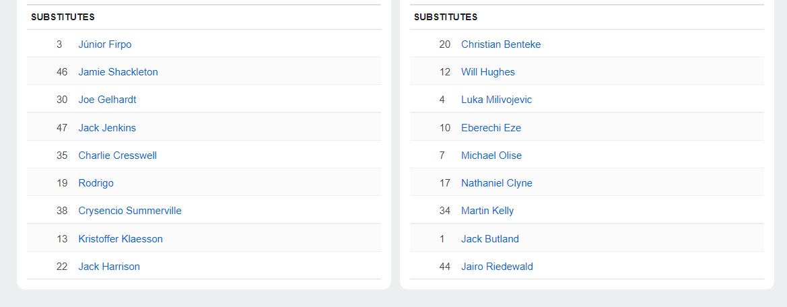Click Charlie Cresswell link

click(x=117, y=156)
